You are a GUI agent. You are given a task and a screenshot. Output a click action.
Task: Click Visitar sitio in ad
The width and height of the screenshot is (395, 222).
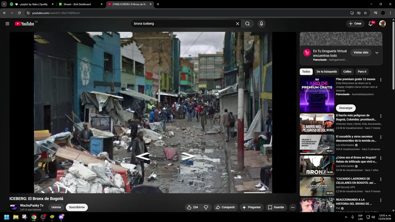tap(361, 53)
